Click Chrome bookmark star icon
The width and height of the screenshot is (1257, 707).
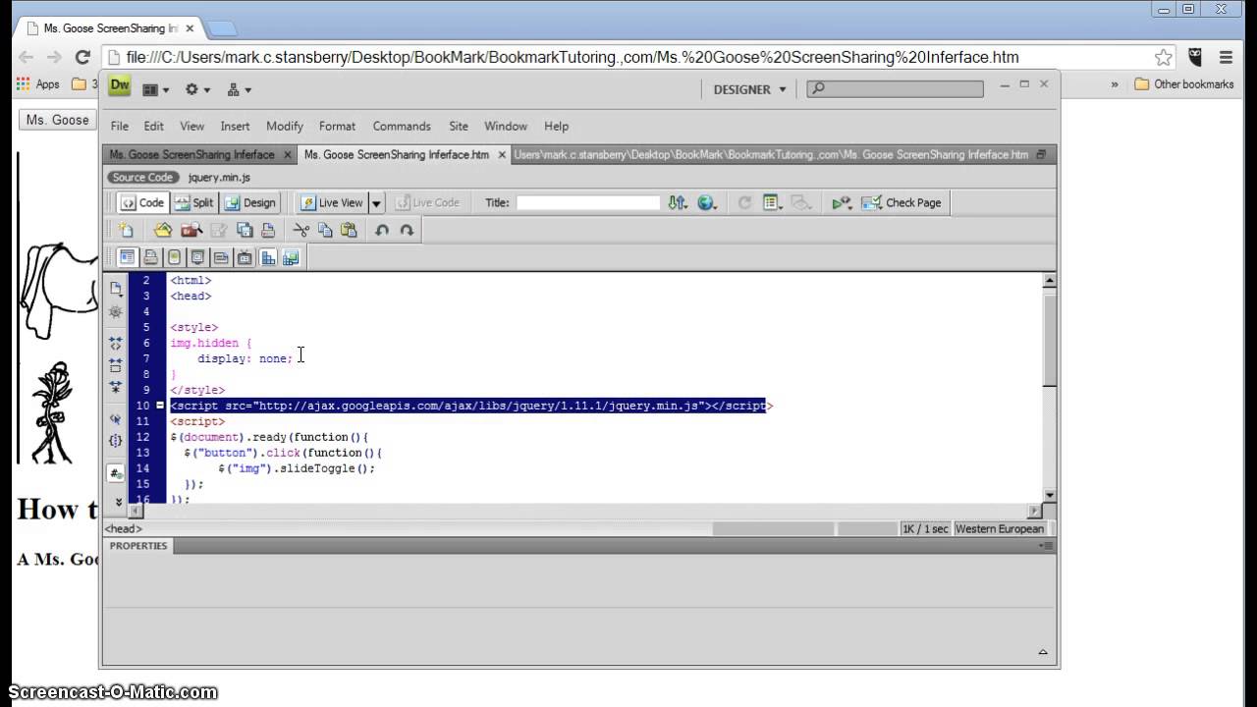coord(1163,57)
